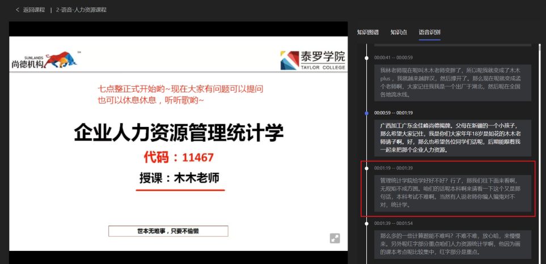Click the red notice 七点整正式开始哟
Screen dimensions: 546x264
(180, 89)
